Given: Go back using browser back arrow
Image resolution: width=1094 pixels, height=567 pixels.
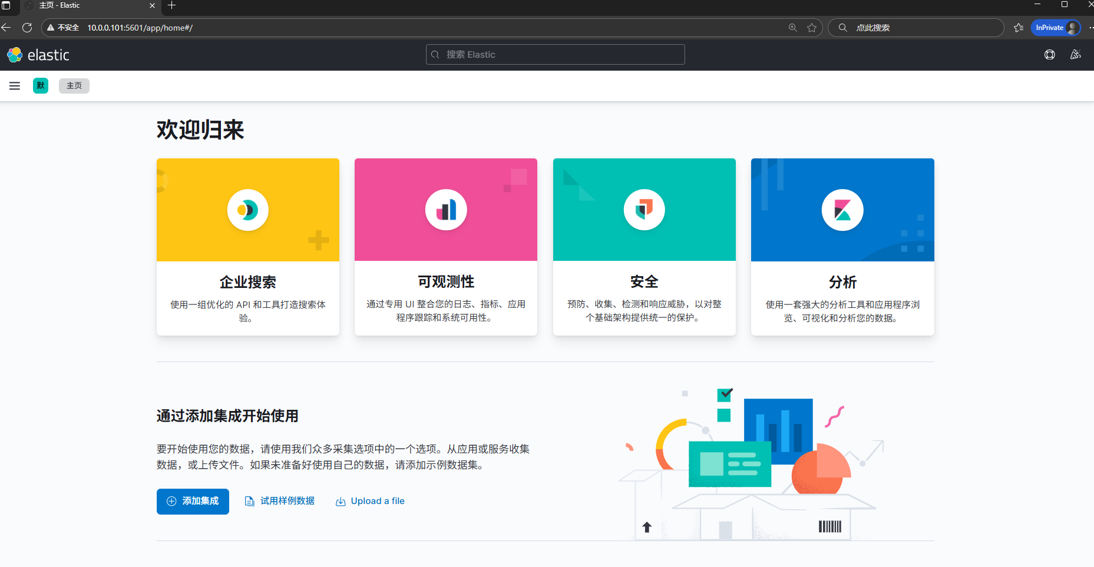Looking at the screenshot, I should (x=6, y=28).
